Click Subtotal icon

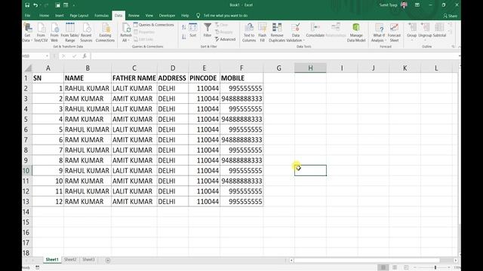point(439,30)
